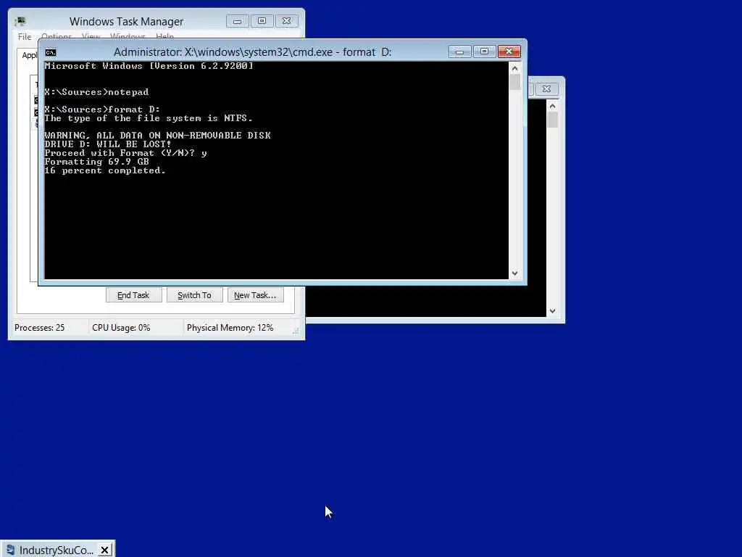The height and width of the screenshot is (557, 742).
Task: Click 'Processes: 25' in status bar
Action: 39,328
